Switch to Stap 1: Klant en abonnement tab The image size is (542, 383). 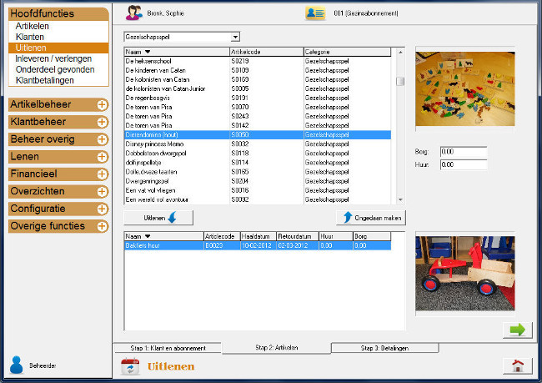coord(168,347)
